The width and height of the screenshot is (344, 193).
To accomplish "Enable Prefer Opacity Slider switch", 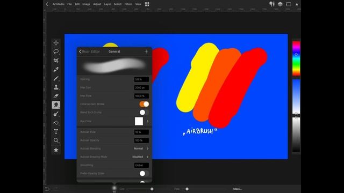I will [144, 174].
